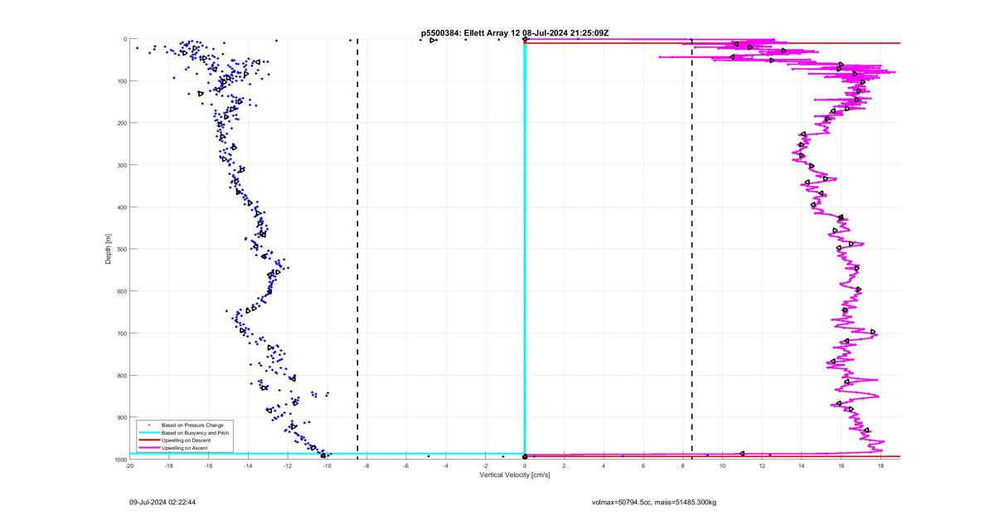Click the dark red line sample in the legend
Viewport: 995px width, 516px height.
coord(149,441)
